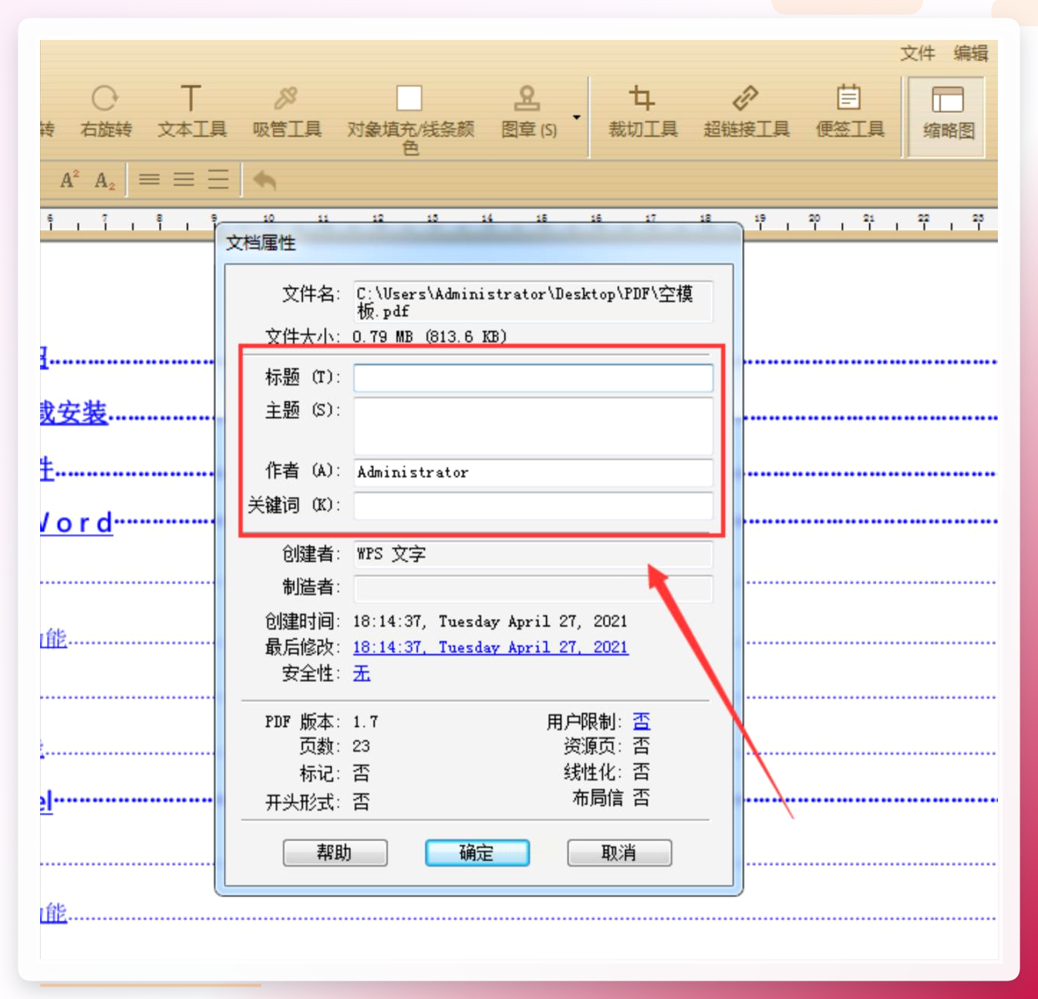
Task: Click the 图章 stamp tool
Action: [x=528, y=112]
